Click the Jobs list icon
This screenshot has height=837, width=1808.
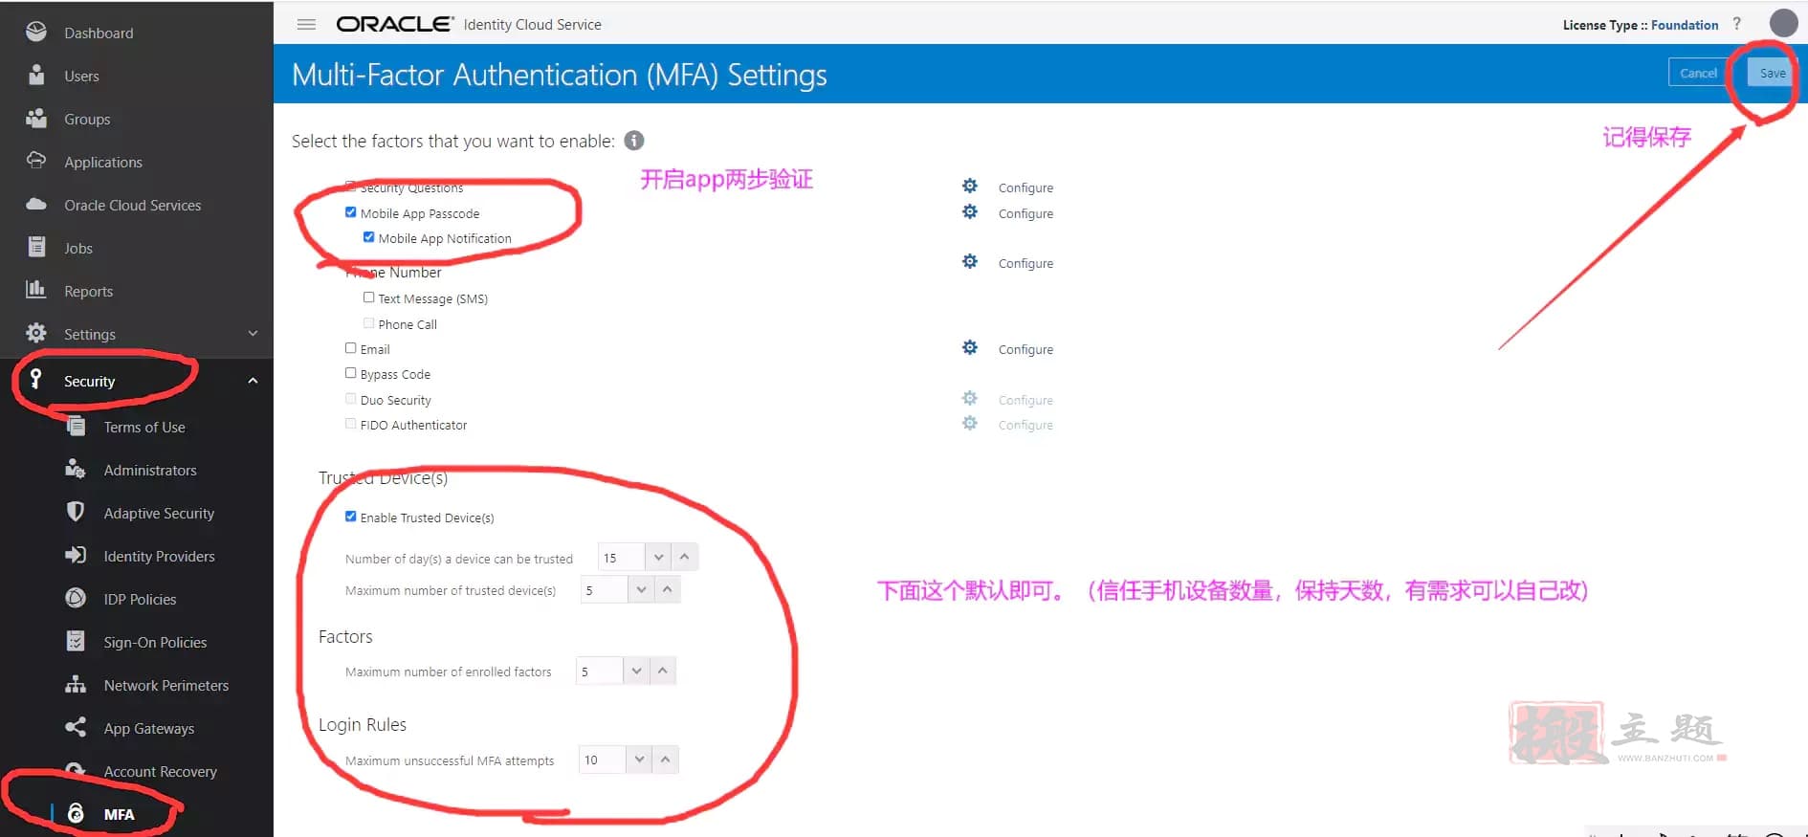[36, 247]
